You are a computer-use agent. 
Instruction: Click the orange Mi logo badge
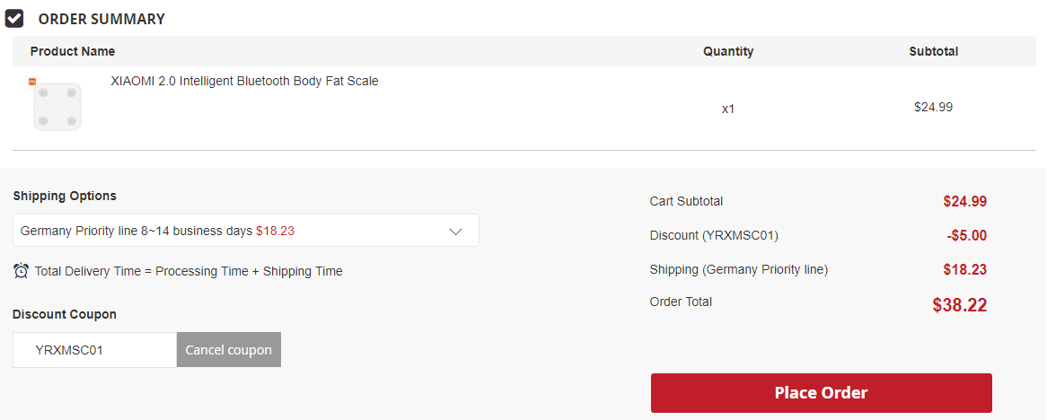(x=31, y=82)
